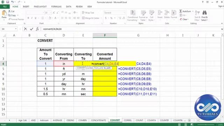This screenshot has width=224, height=126.
Task: Open the Name Box dropdown
Action: point(16,29)
